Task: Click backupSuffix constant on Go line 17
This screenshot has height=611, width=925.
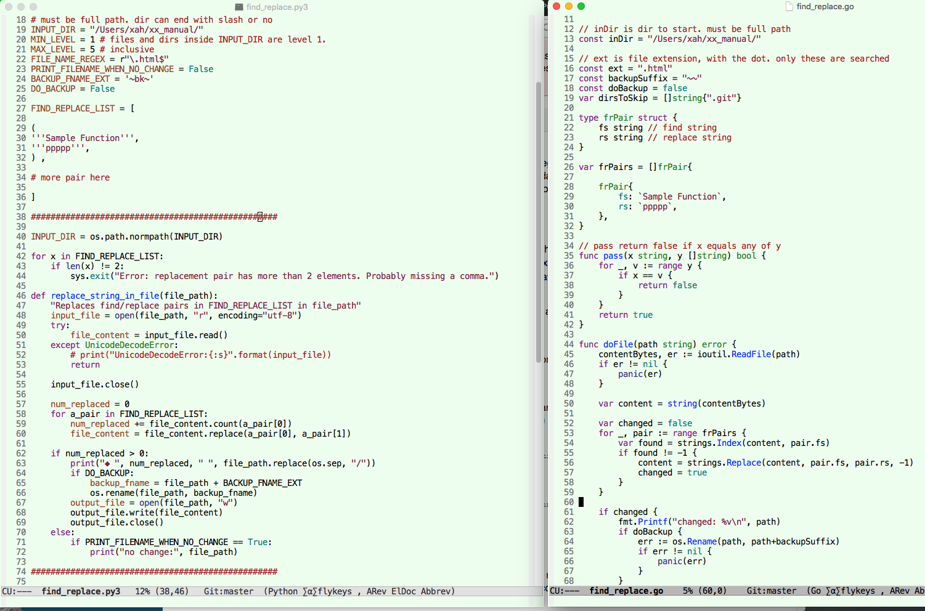Action: click(638, 78)
